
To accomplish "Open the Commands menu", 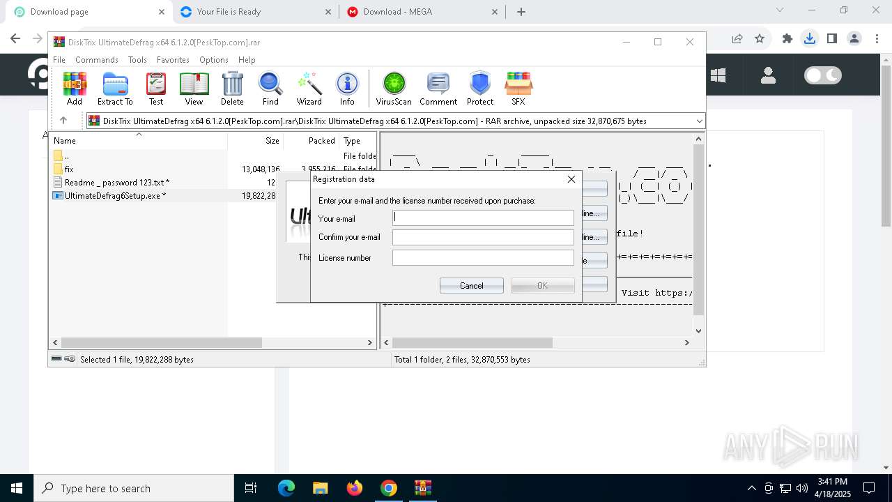I will tap(97, 60).
